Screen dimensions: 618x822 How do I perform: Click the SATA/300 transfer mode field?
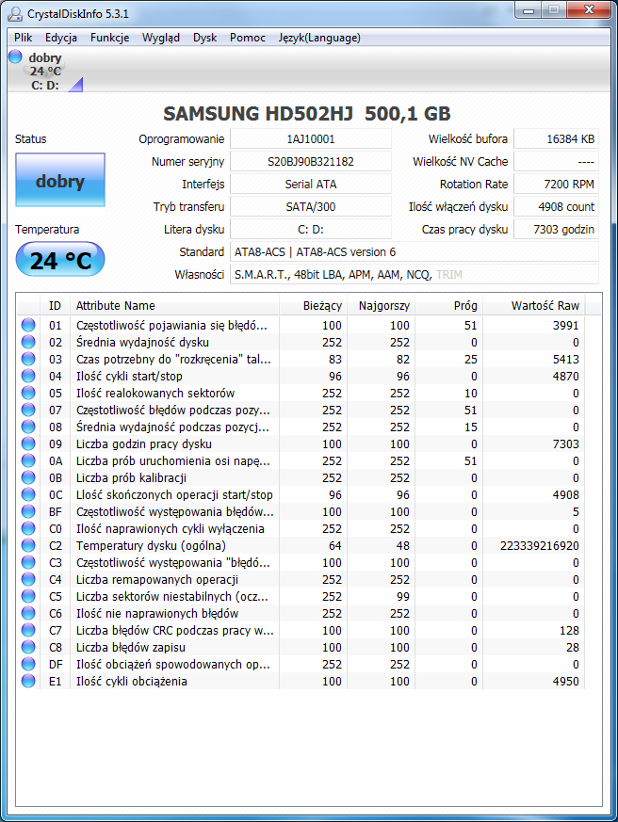coord(311,206)
